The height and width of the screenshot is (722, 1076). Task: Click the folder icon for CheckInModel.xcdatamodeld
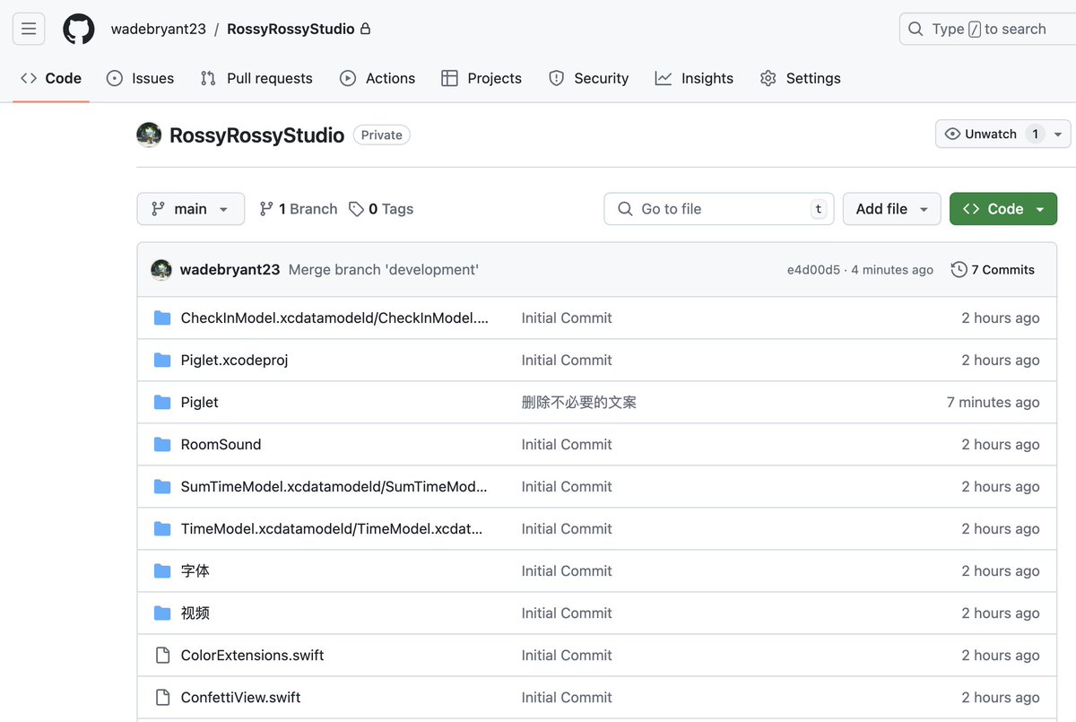tap(162, 318)
